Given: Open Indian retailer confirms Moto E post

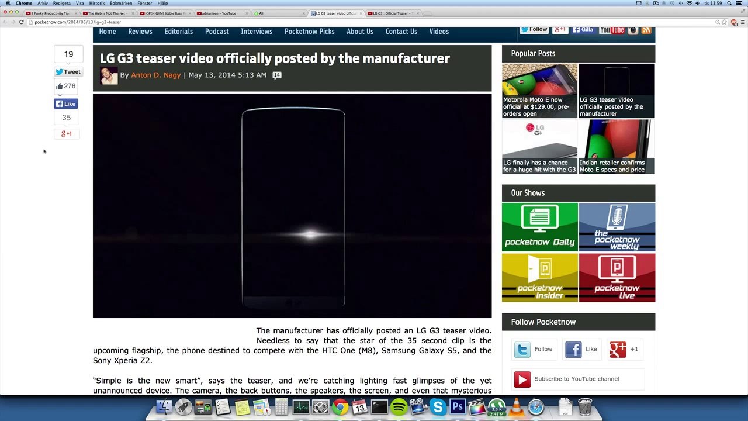Looking at the screenshot, I should [617, 147].
